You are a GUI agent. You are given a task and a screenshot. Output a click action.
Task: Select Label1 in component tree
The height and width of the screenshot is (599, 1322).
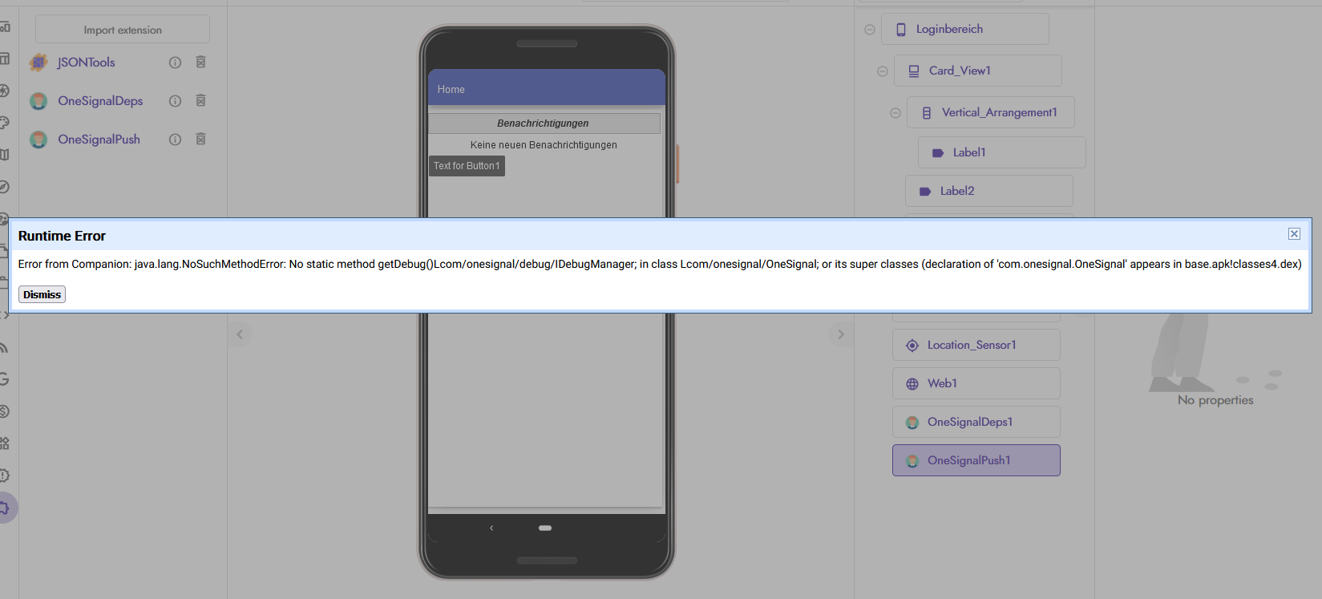[1002, 152]
